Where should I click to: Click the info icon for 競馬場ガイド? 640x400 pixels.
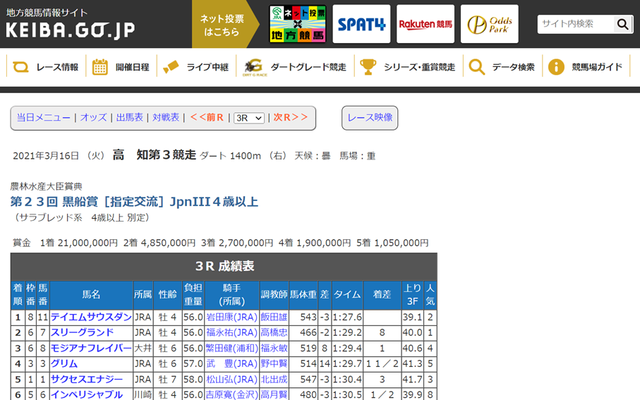pos(556,67)
